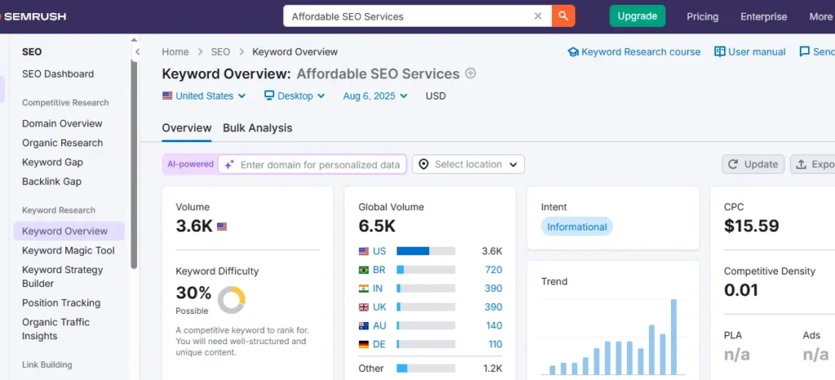The width and height of the screenshot is (835, 380).
Task: Click the orange search magnifier button
Action: pyautogui.click(x=563, y=16)
